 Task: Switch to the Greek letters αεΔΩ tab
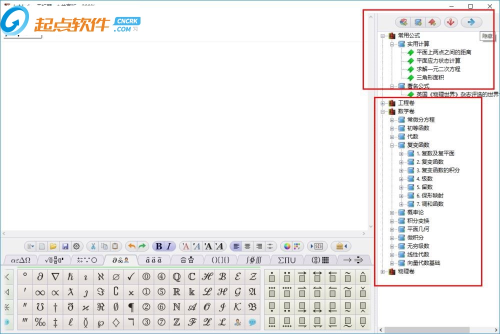[20, 260]
